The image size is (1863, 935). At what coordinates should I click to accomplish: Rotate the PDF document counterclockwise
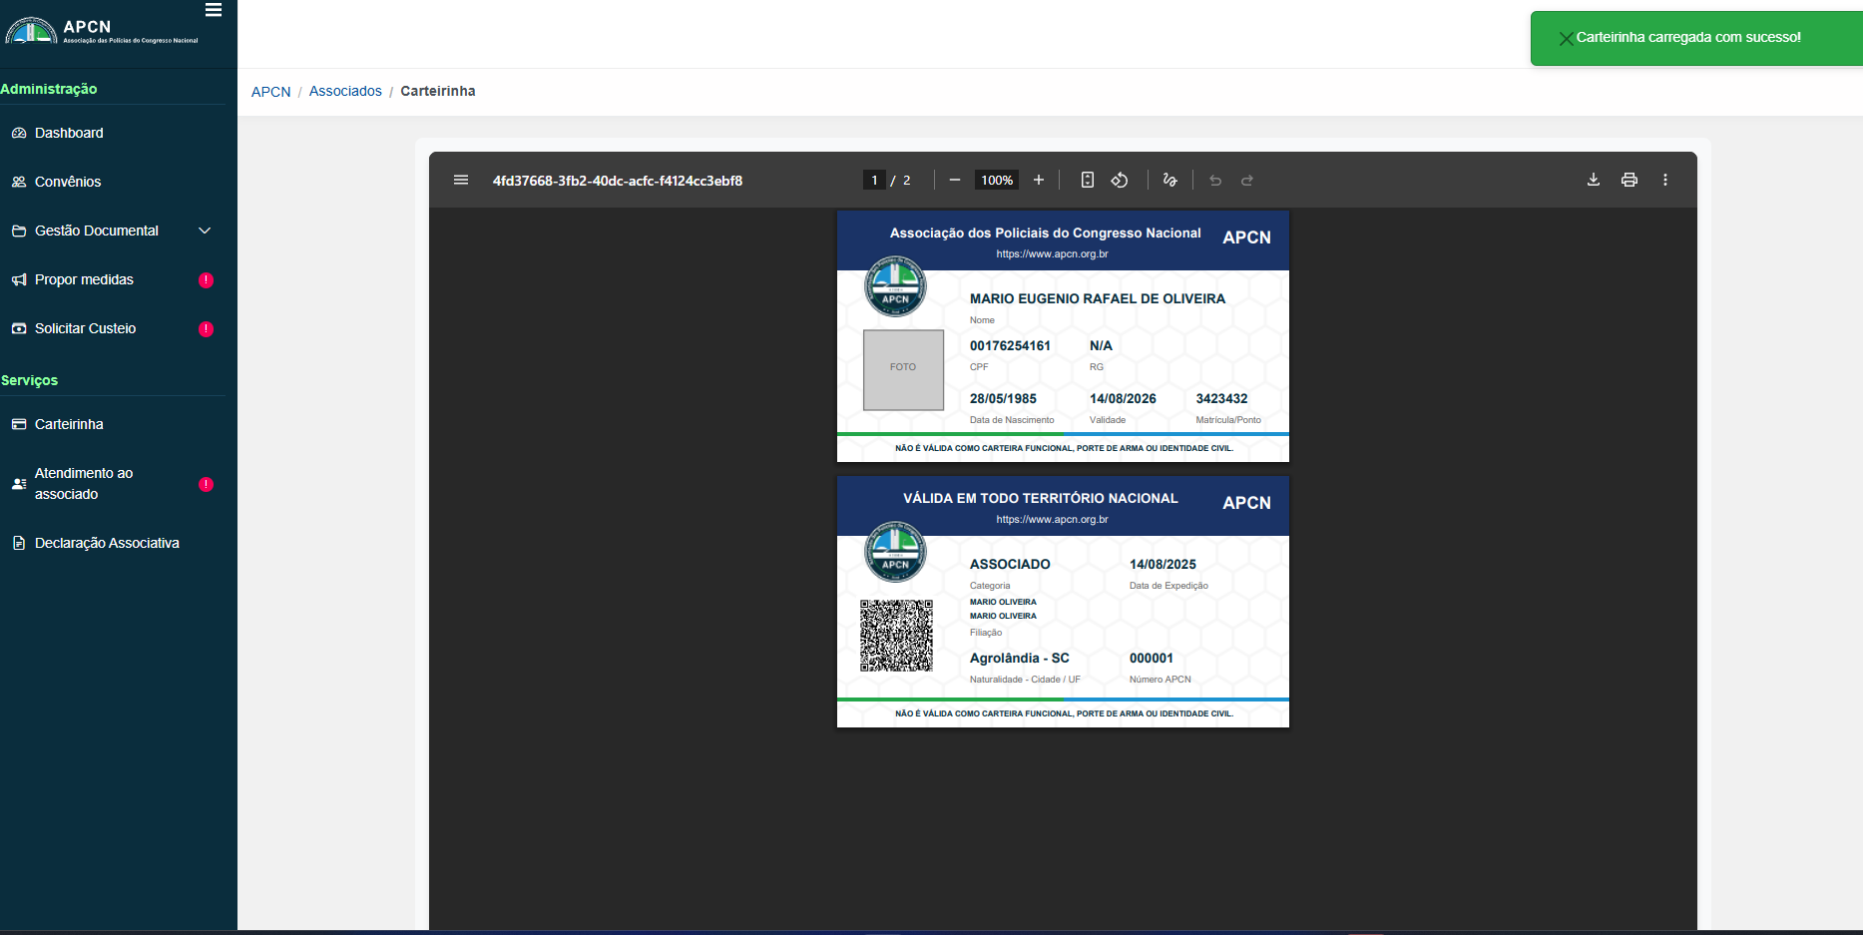[x=1120, y=181]
